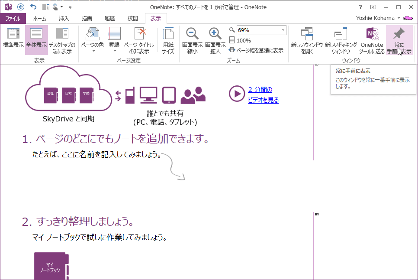
Task: Undo the last action
Action: (x=33, y=7)
